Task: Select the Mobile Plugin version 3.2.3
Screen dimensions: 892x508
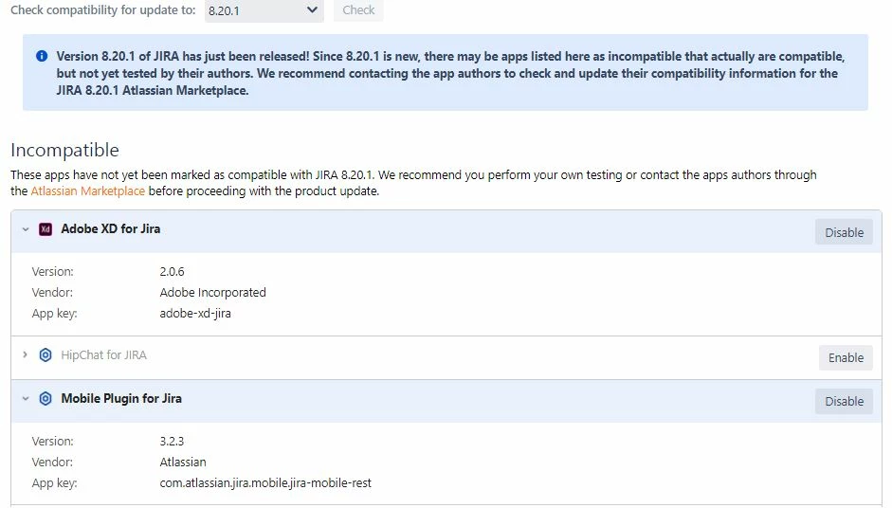Action: (x=172, y=441)
